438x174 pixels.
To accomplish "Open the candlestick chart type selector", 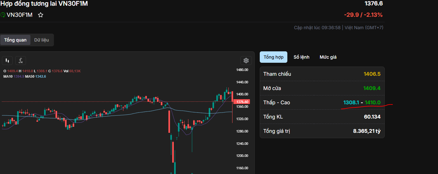I will click(x=7, y=61).
